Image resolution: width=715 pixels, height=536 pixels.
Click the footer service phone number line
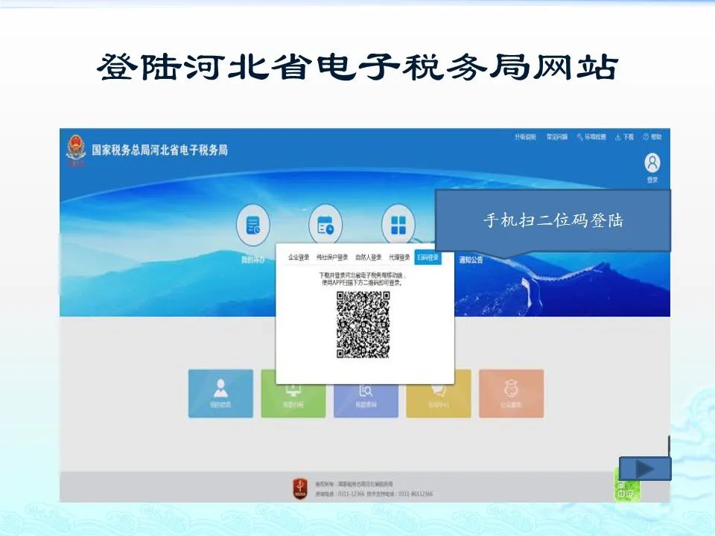(374, 494)
